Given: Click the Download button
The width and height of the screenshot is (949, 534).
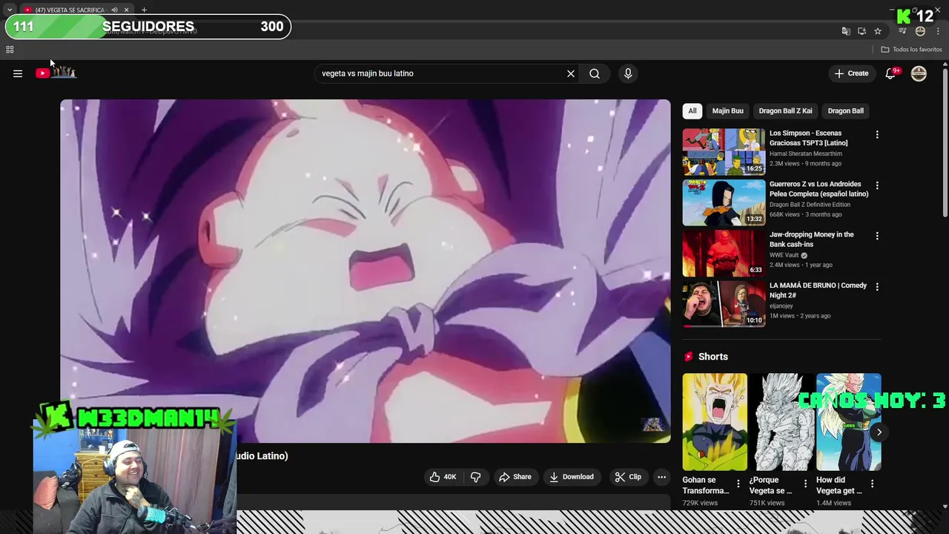Looking at the screenshot, I should [571, 477].
